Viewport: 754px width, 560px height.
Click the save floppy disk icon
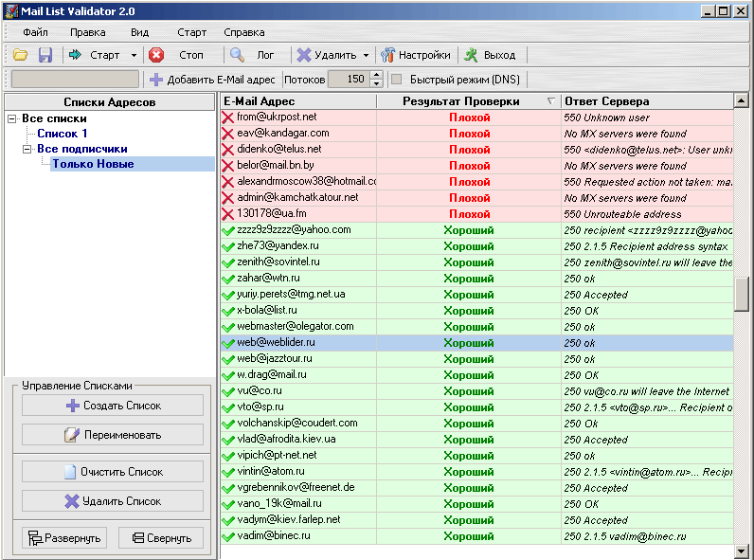click(45, 55)
